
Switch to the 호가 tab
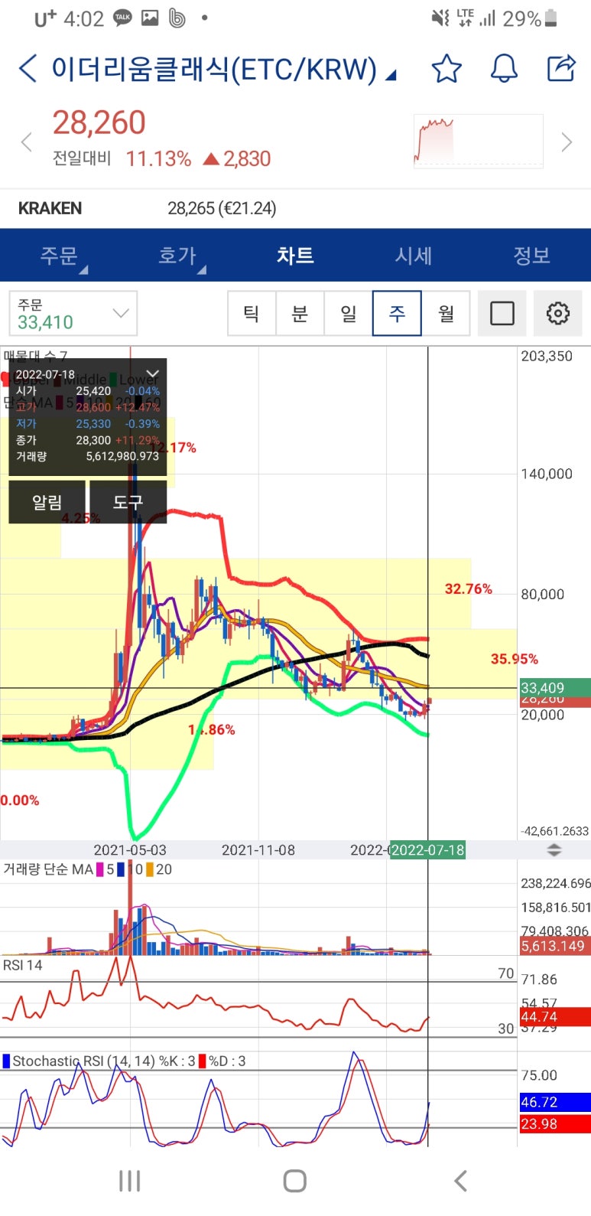(x=177, y=256)
